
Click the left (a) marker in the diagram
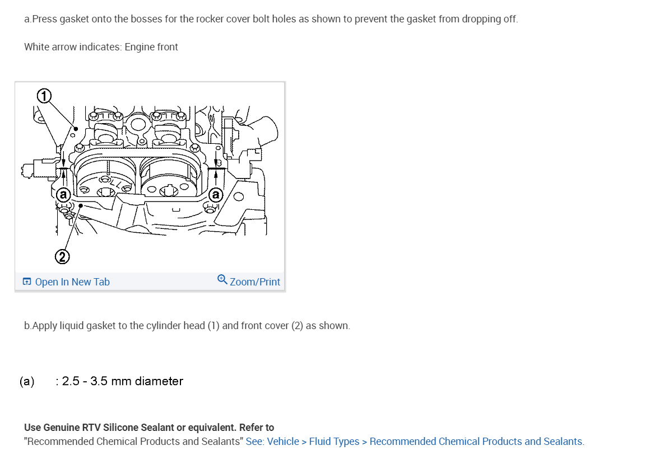(x=63, y=195)
